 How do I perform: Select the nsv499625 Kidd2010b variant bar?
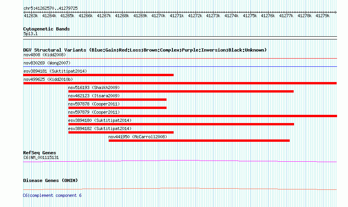[x=180, y=83]
